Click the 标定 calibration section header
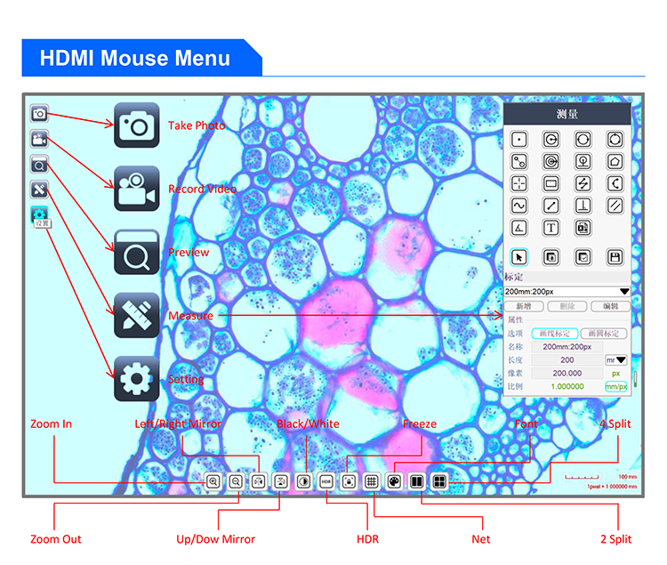This screenshot has height=565, width=667. (x=567, y=278)
